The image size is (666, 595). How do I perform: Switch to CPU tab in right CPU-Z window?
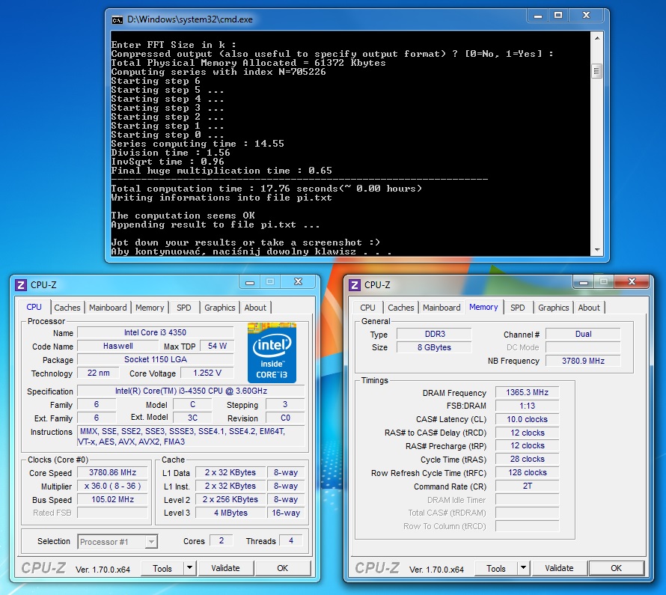[368, 308]
